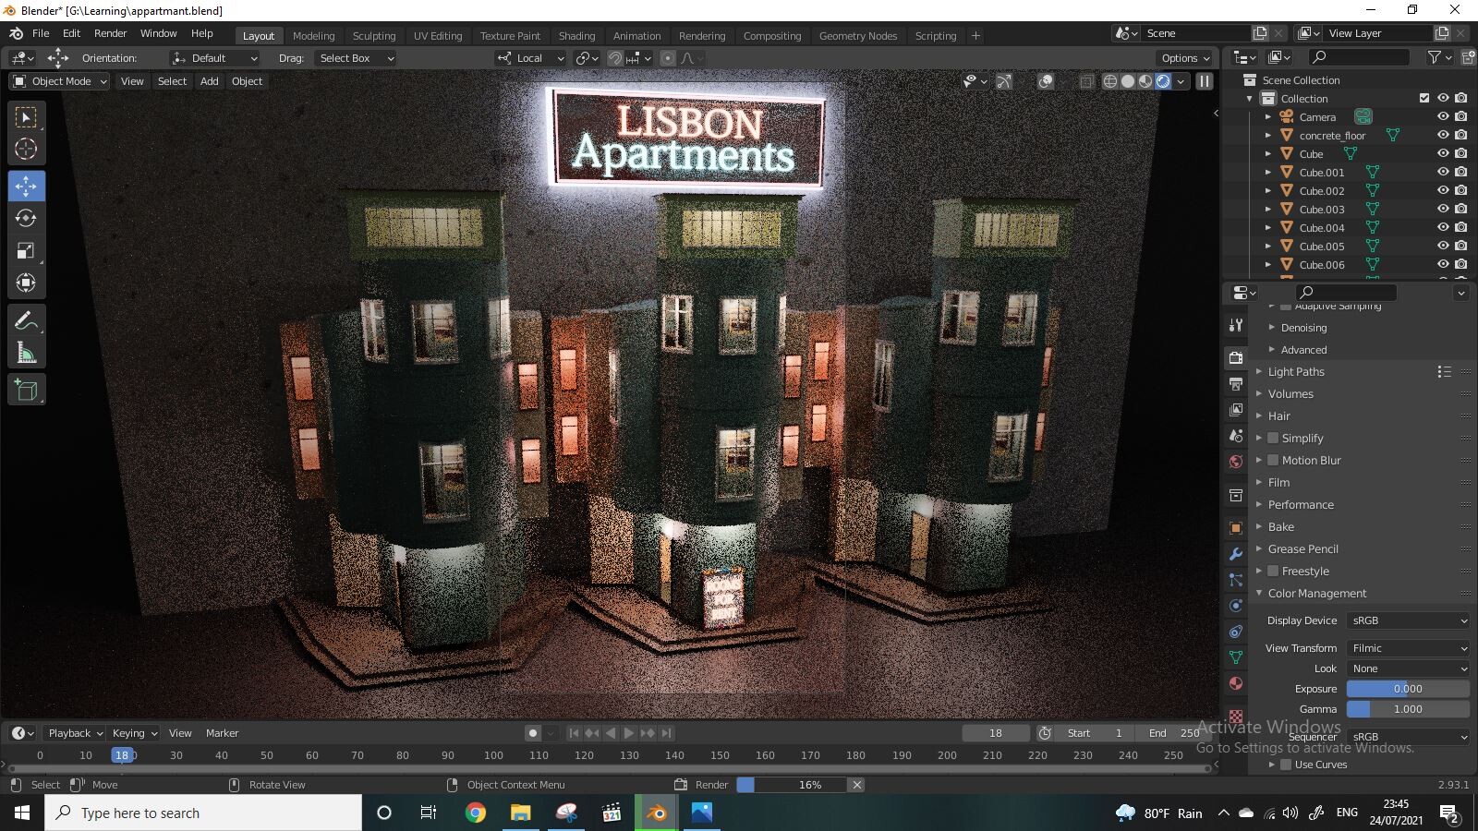Screen dimensions: 1478x831
Task: Jump to end of playback with last-frame button
Action: [x=666, y=732]
